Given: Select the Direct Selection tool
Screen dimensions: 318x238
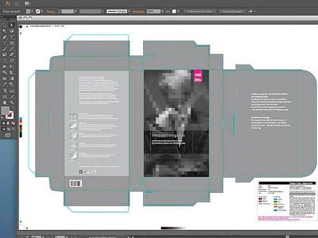Looking at the screenshot, I should coord(11,25).
